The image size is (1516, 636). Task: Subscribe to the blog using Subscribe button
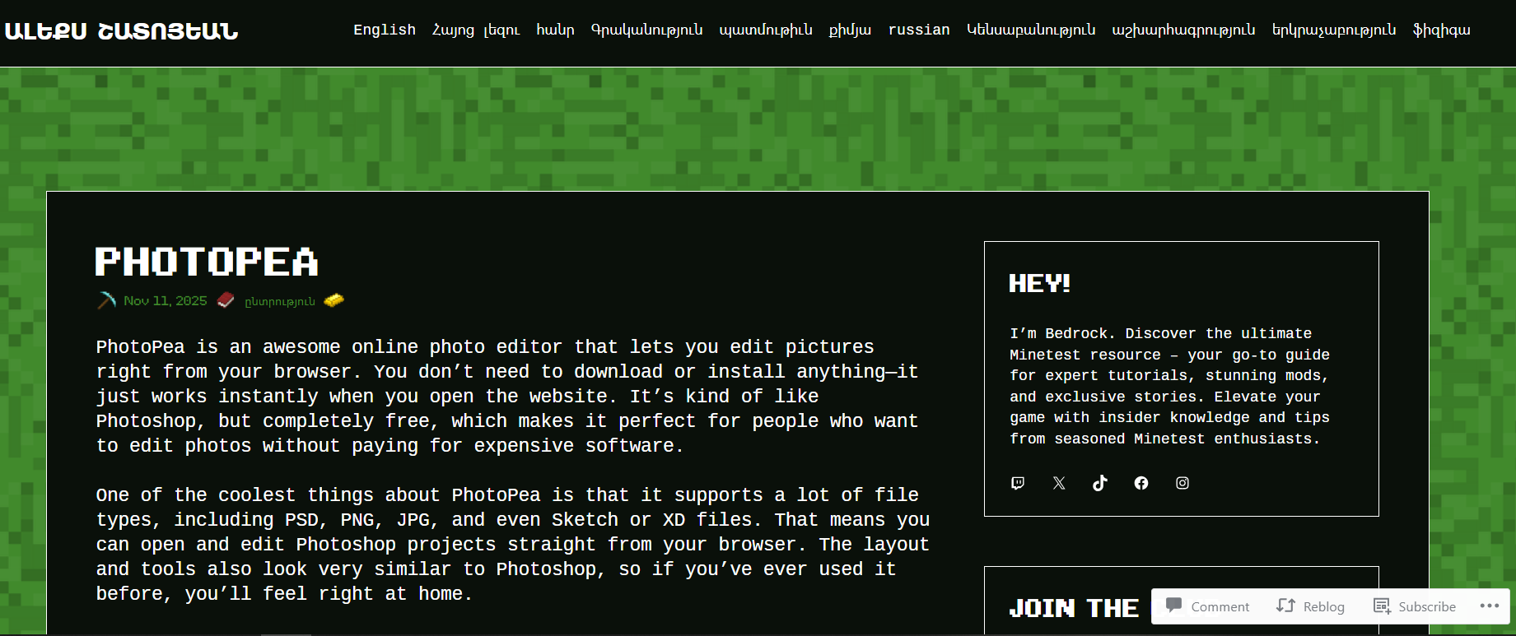click(1415, 606)
